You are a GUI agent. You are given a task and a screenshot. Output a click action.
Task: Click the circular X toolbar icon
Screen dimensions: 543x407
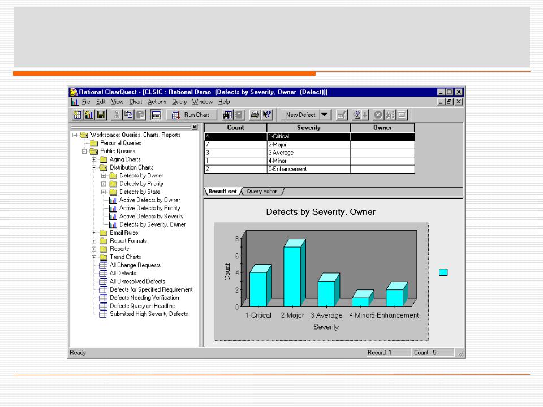(378, 115)
